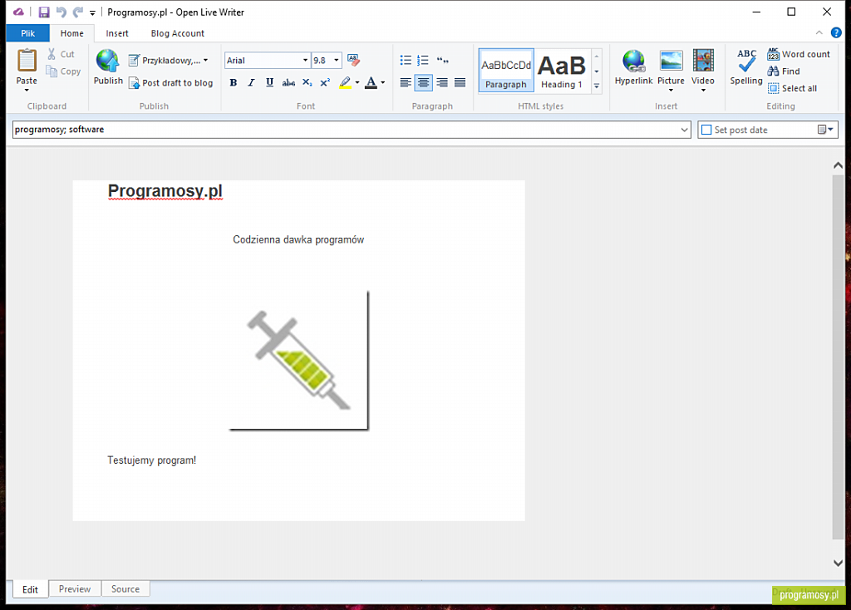Click Word count
Screen dimensions: 851x610
[799, 54]
